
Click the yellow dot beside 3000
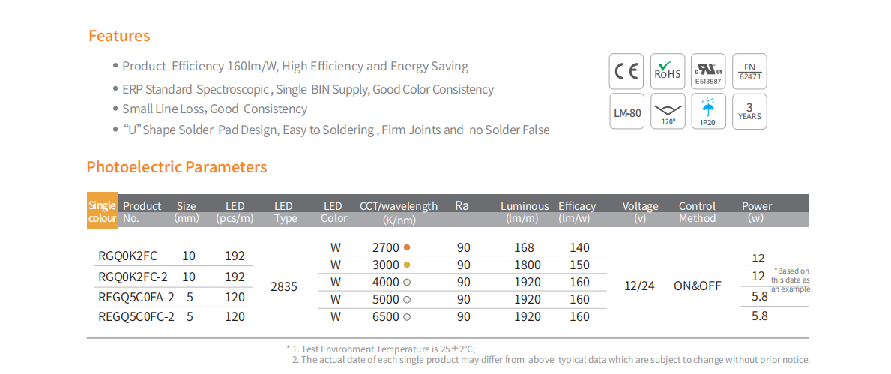(407, 265)
